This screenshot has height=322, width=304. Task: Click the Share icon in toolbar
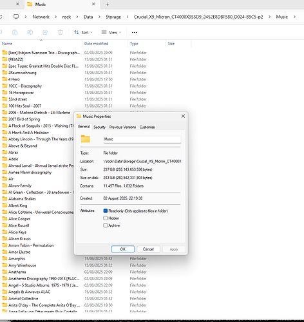45,32
